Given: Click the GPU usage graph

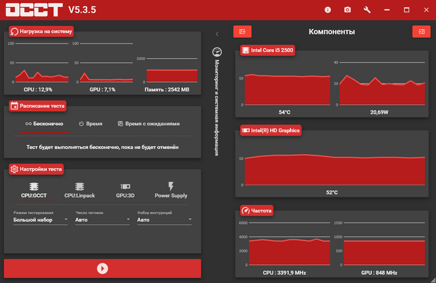Looking at the screenshot, I should pos(103,63).
